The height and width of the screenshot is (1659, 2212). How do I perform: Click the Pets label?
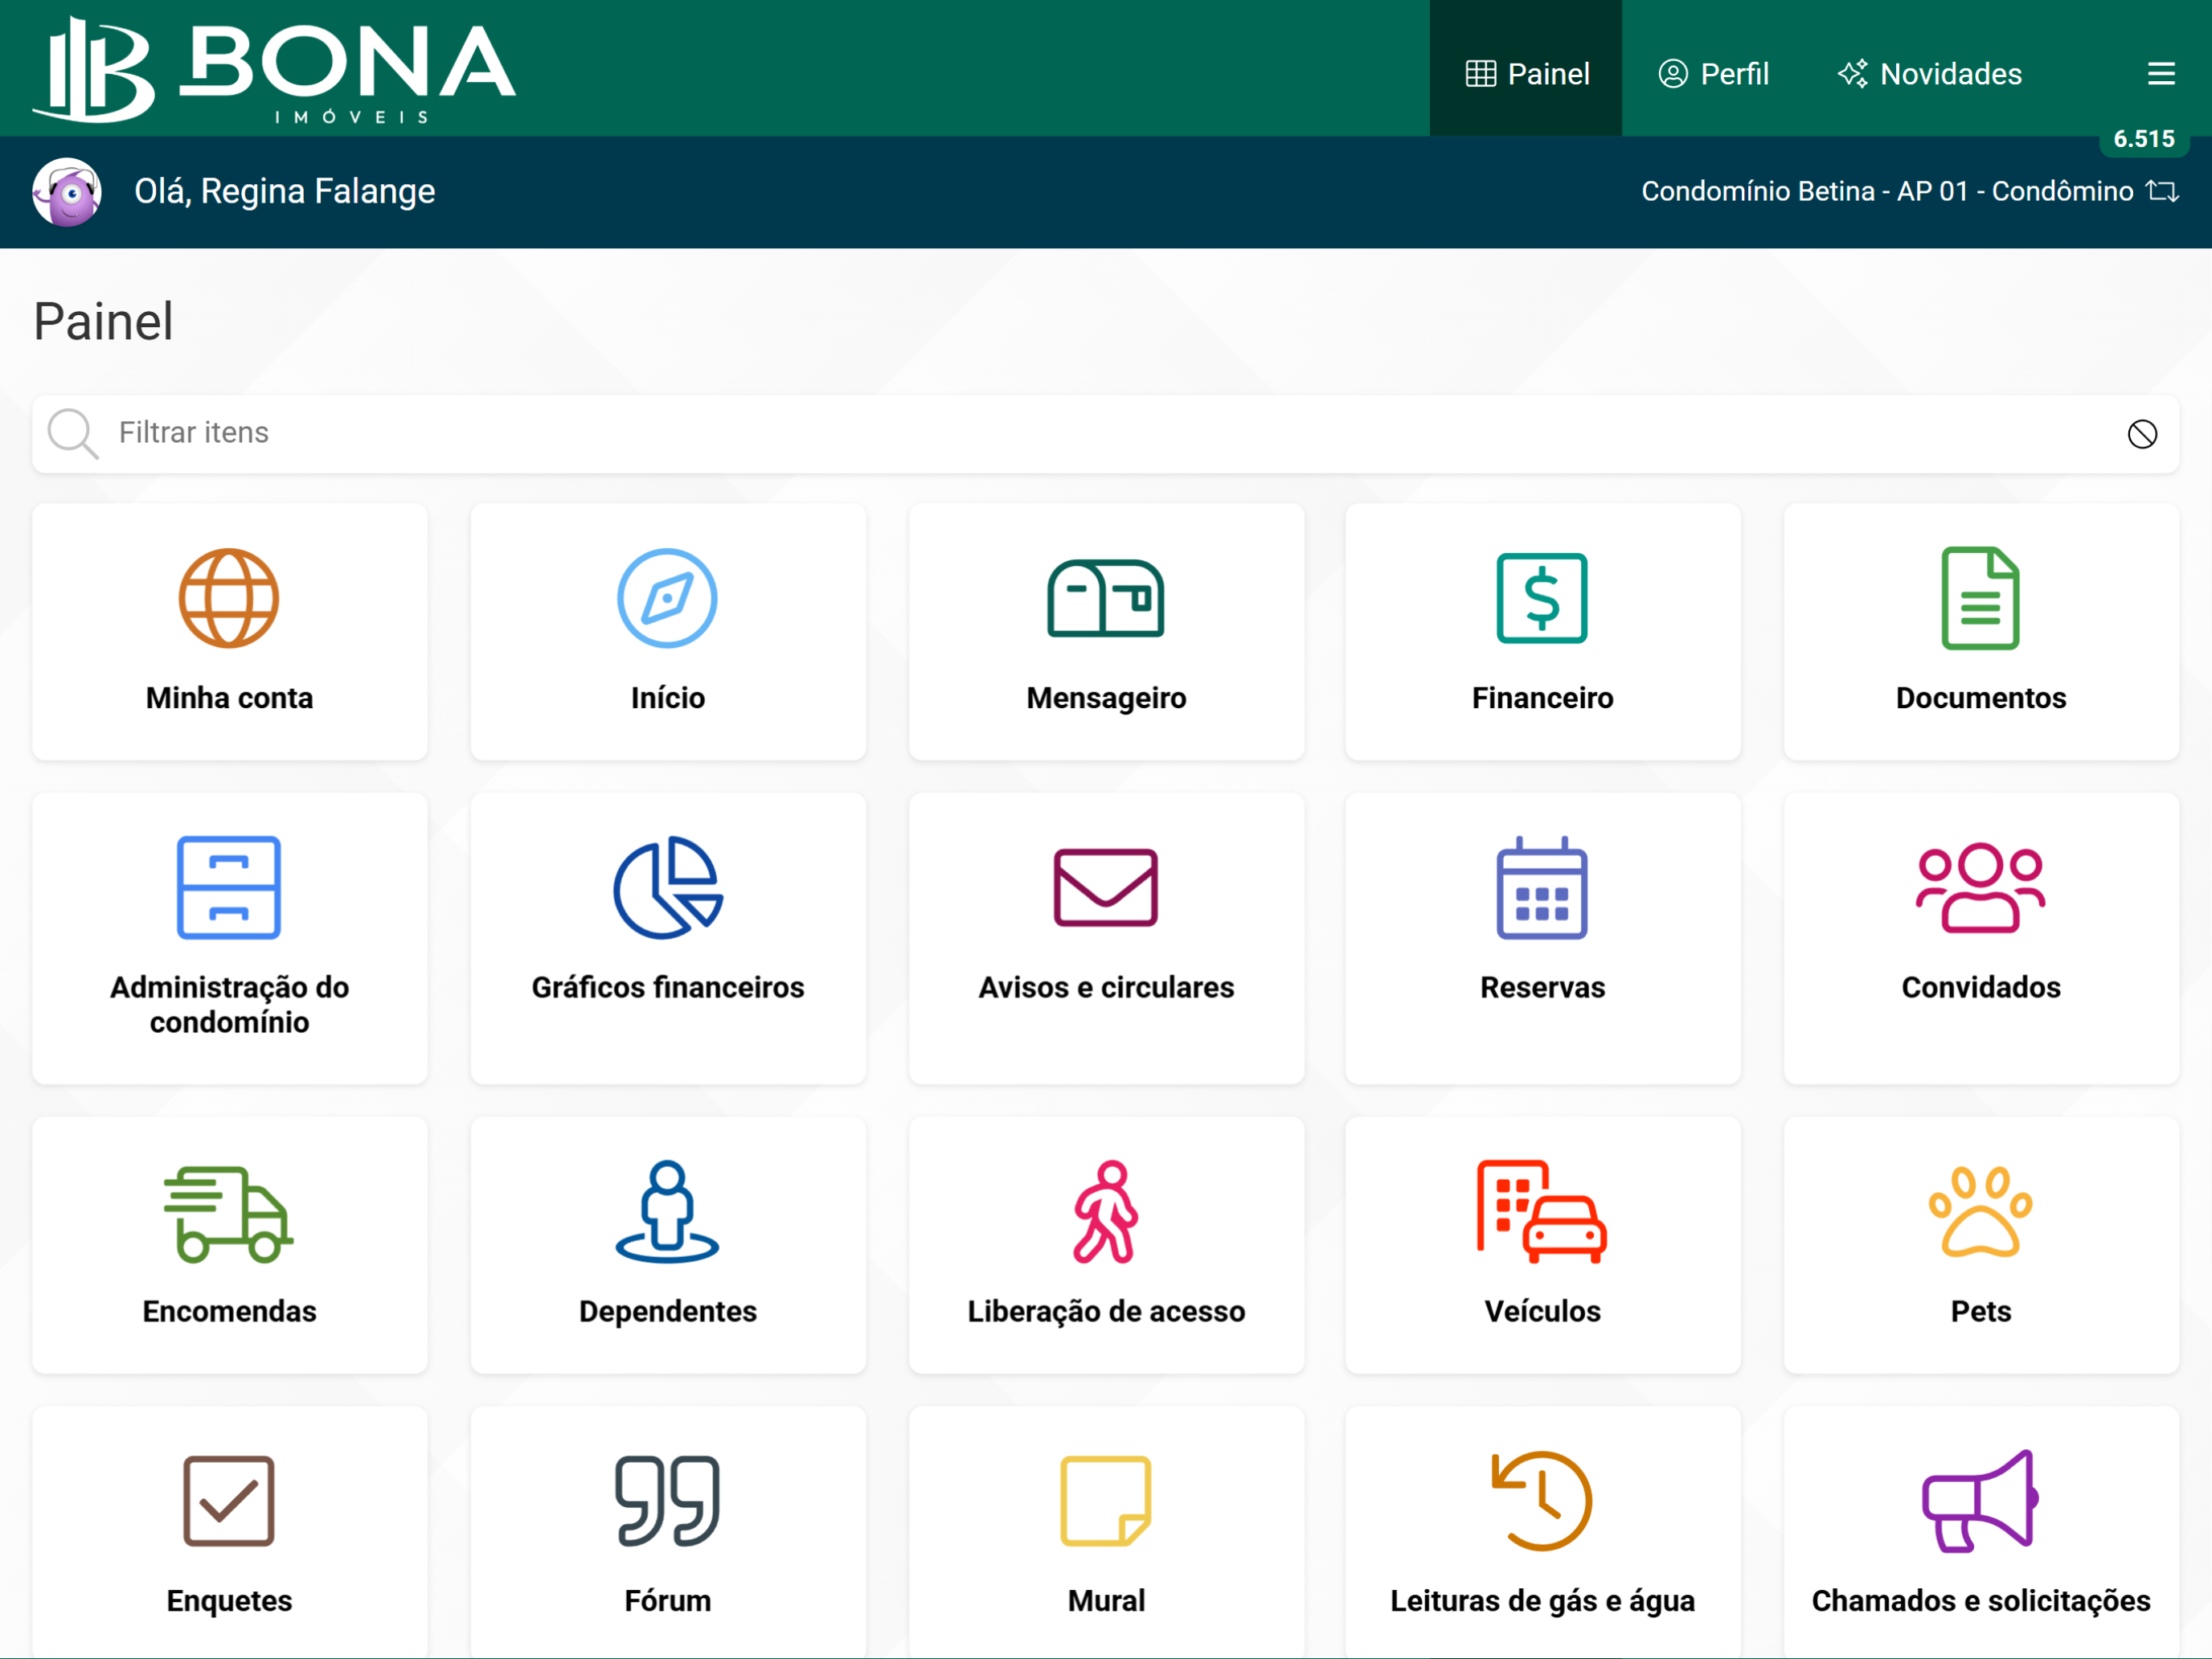(x=1980, y=1311)
